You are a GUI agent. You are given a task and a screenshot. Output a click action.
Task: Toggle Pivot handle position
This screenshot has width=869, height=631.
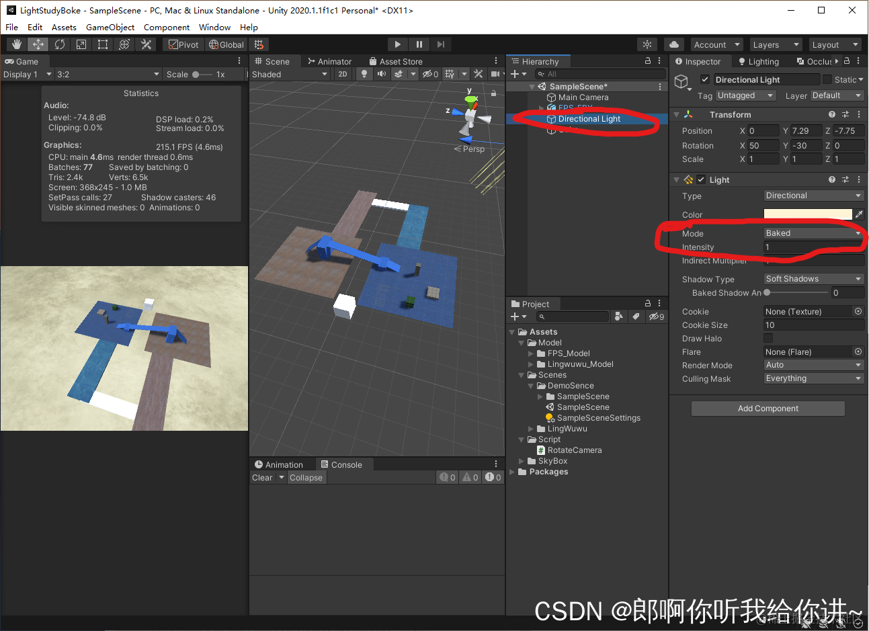point(183,44)
